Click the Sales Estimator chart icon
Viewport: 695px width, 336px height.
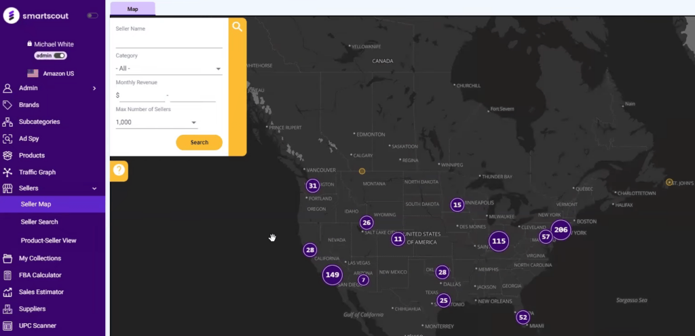[7, 292]
